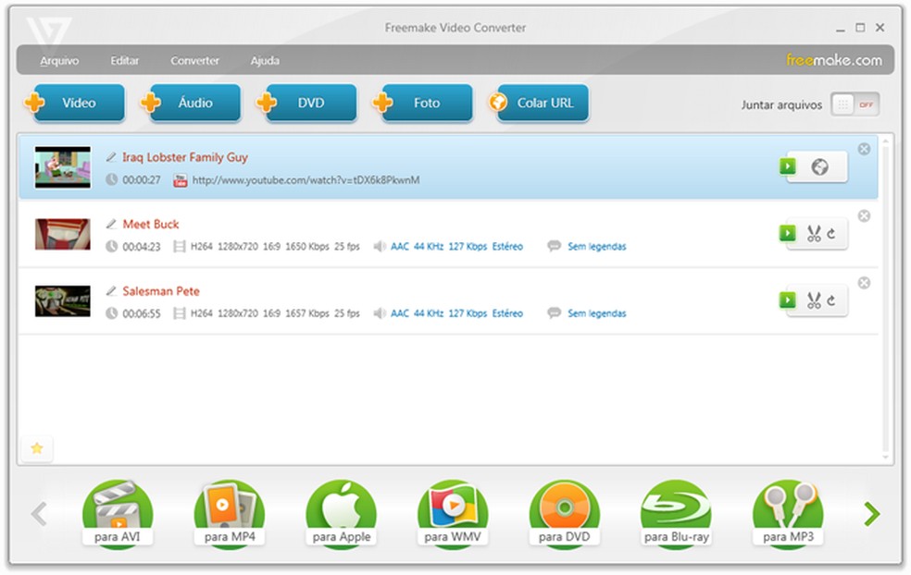Remove Salesman Pete with its X button
Image resolution: width=911 pixels, height=575 pixels.
pyautogui.click(x=864, y=283)
